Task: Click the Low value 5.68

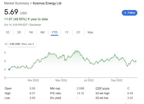Action: pos(32,98)
